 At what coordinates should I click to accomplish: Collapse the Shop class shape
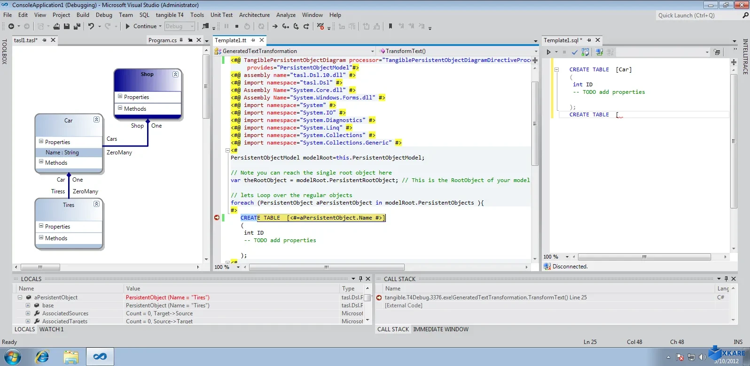[x=175, y=75]
